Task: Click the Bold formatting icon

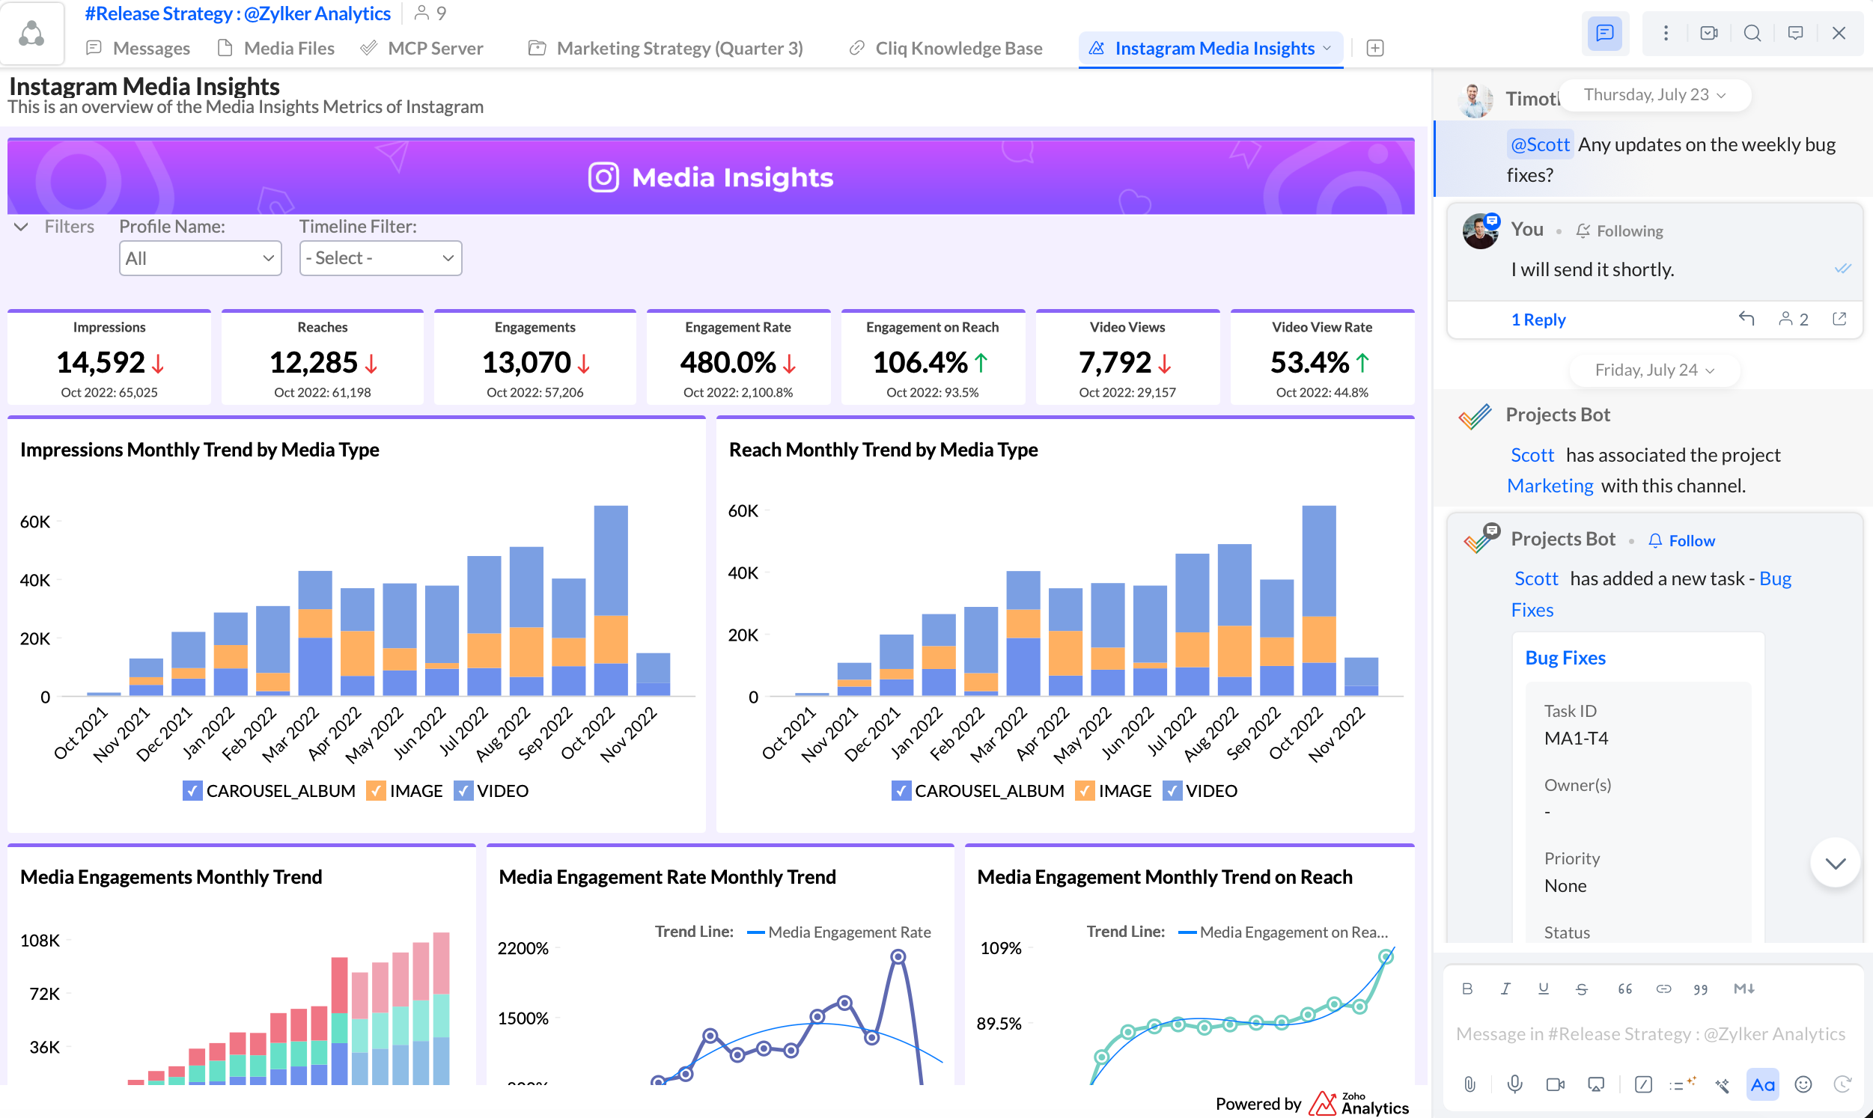Action: (x=1467, y=989)
